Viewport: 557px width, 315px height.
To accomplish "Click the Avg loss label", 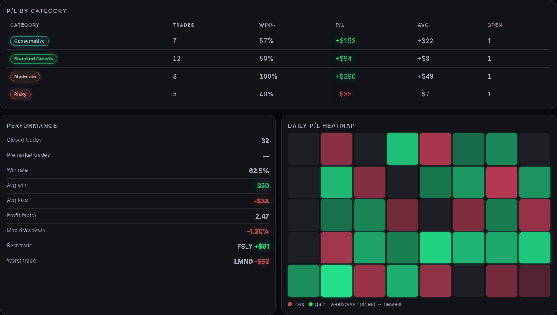I will pos(17,200).
